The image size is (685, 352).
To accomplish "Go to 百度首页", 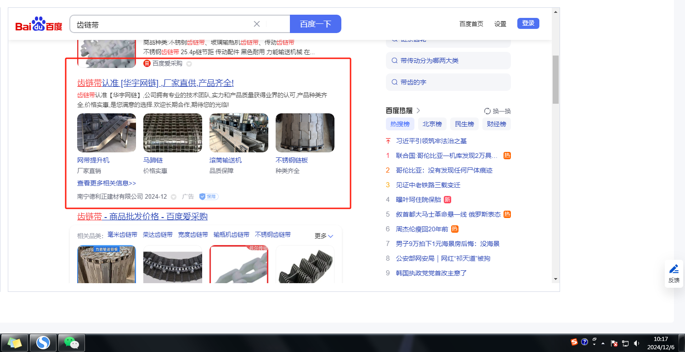I will (x=471, y=24).
